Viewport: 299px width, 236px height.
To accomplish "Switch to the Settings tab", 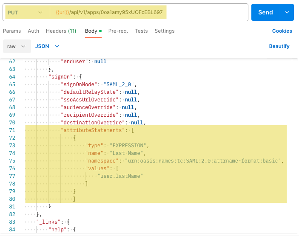I will 164,31.
